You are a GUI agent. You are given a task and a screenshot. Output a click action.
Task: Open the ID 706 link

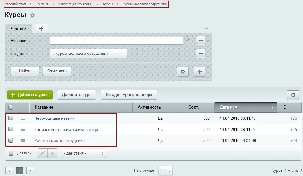(293, 118)
